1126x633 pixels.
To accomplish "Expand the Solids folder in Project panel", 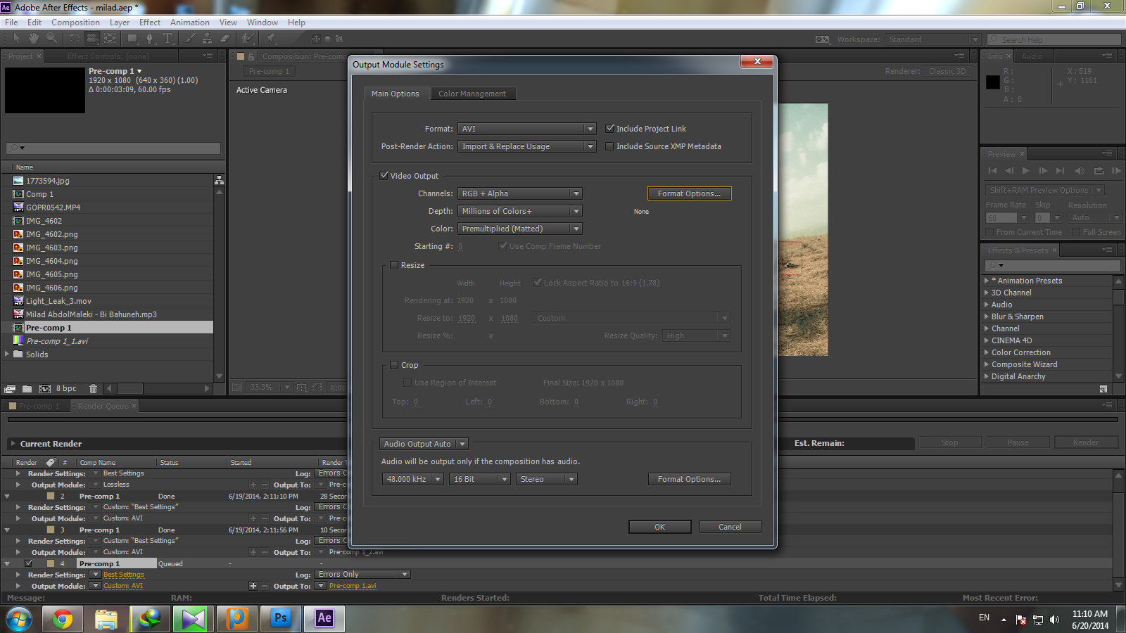I will point(7,354).
